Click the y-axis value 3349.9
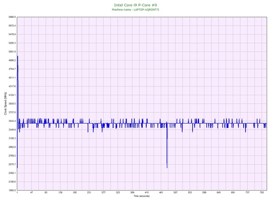 [x=12, y=130]
